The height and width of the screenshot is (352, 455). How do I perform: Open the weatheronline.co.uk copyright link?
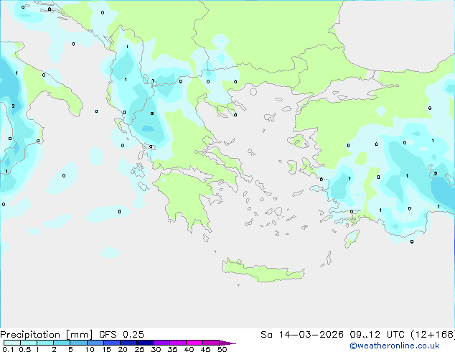click(x=395, y=346)
